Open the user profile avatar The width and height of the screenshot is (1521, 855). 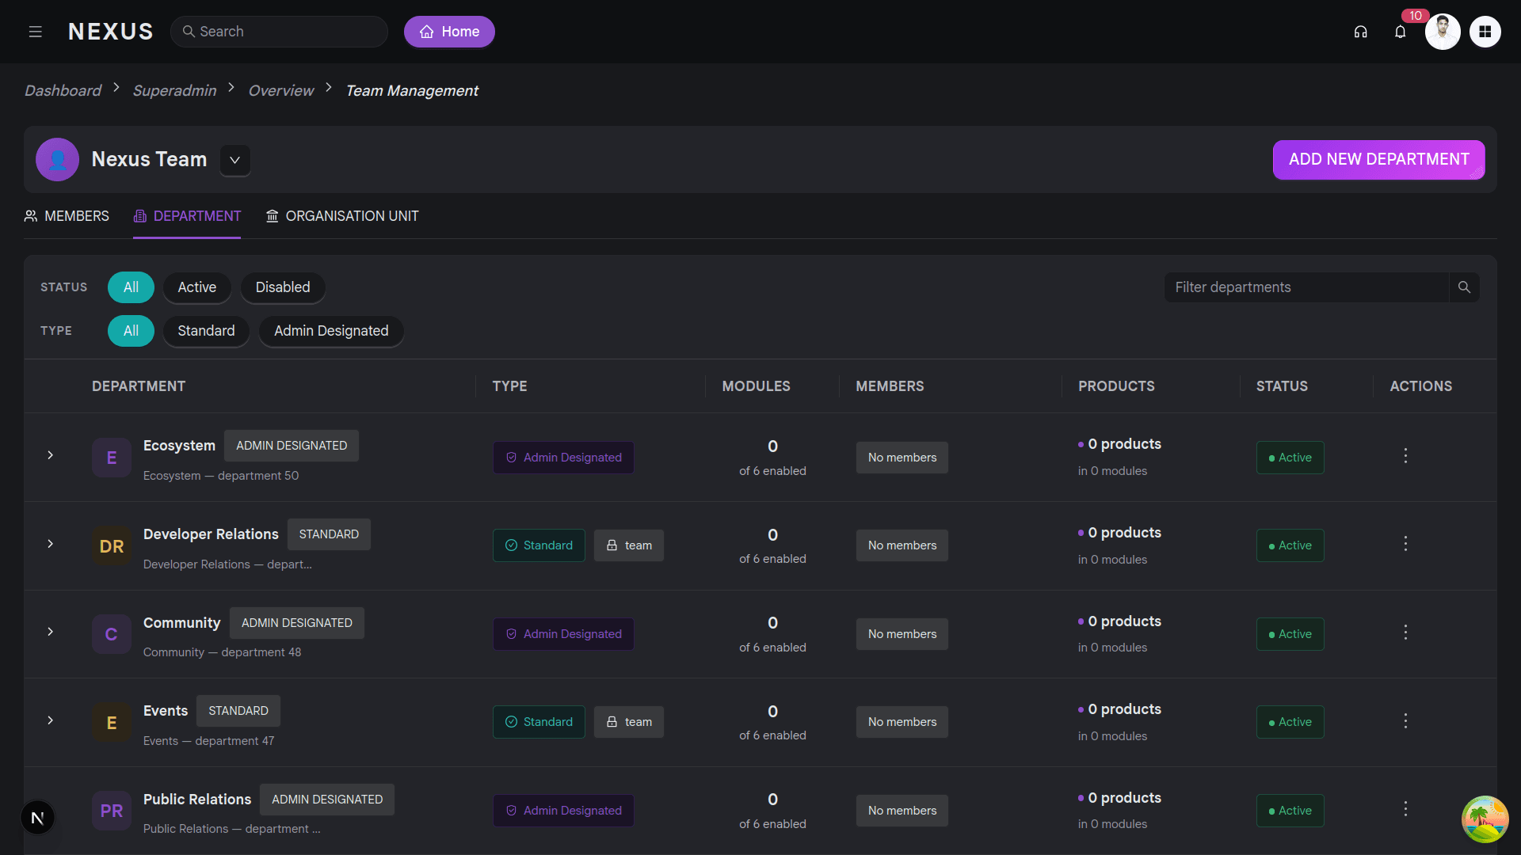1443,32
